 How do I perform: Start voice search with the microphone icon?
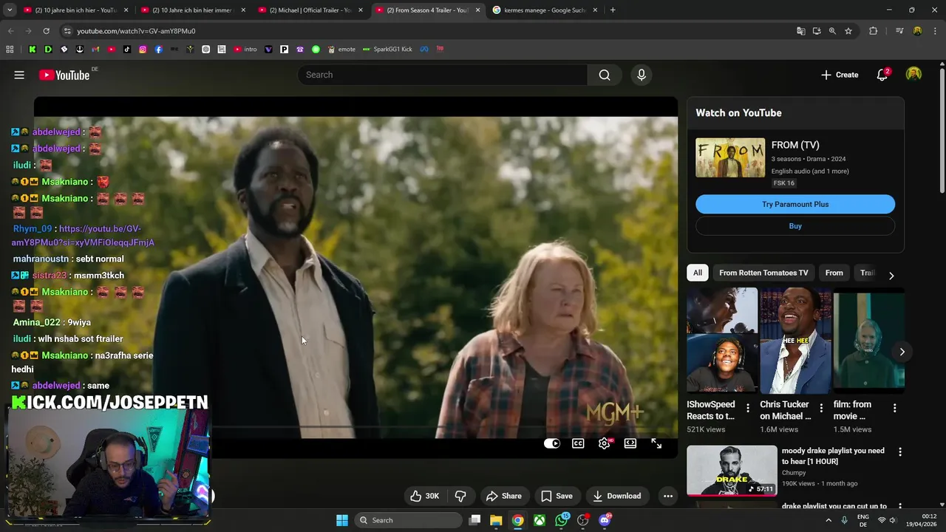[x=642, y=75]
